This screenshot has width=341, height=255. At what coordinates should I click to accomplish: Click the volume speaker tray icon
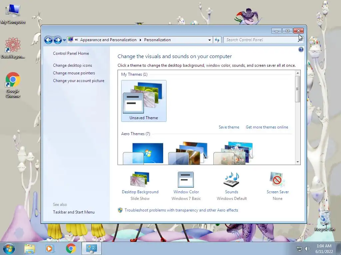pyautogui.click(x=307, y=249)
